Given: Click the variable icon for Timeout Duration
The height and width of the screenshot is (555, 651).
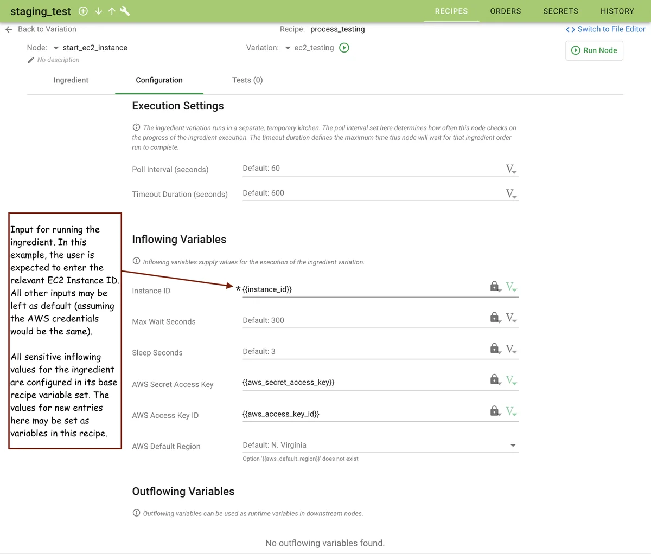Looking at the screenshot, I should tap(510, 194).
